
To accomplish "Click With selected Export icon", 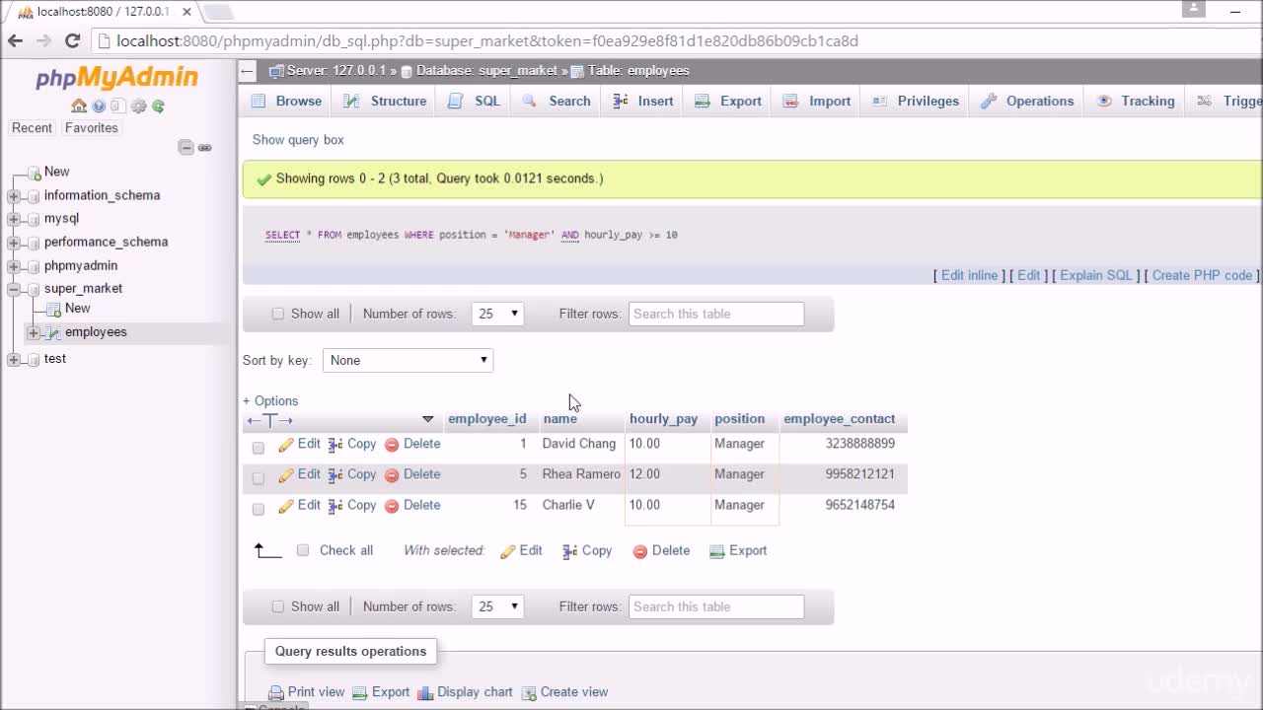I will tap(717, 551).
